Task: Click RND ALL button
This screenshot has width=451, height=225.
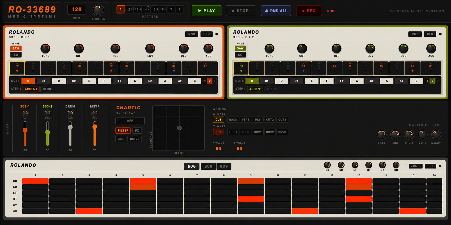Action: [x=276, y=11]
